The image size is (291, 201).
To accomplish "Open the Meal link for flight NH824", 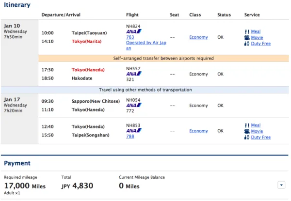I will tap(256, 31).
